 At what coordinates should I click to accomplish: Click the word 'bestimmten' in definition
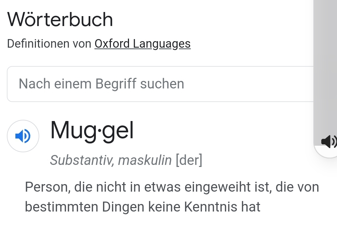click(56, 207)
